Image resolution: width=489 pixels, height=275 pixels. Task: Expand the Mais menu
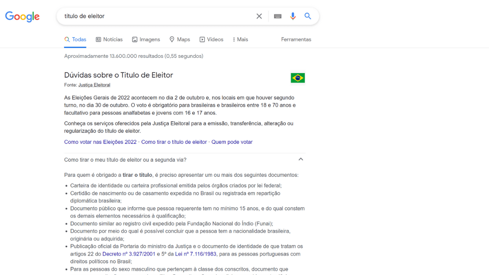(x=240, y=40)
